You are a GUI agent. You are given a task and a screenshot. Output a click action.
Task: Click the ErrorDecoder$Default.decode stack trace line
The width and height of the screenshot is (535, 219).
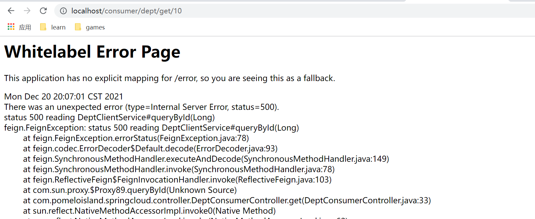coord(150,149)
